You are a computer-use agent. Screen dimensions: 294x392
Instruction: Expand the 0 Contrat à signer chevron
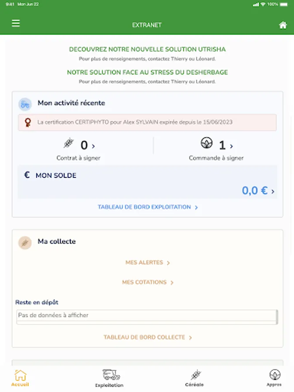tap(93, 146)
